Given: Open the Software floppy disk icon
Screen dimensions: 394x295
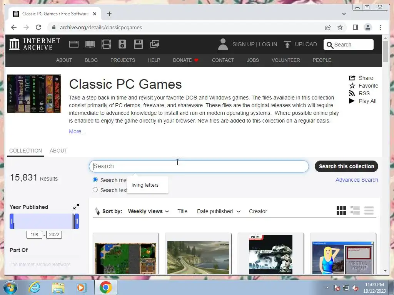Looking at the screenshot, I should point(139,44).
